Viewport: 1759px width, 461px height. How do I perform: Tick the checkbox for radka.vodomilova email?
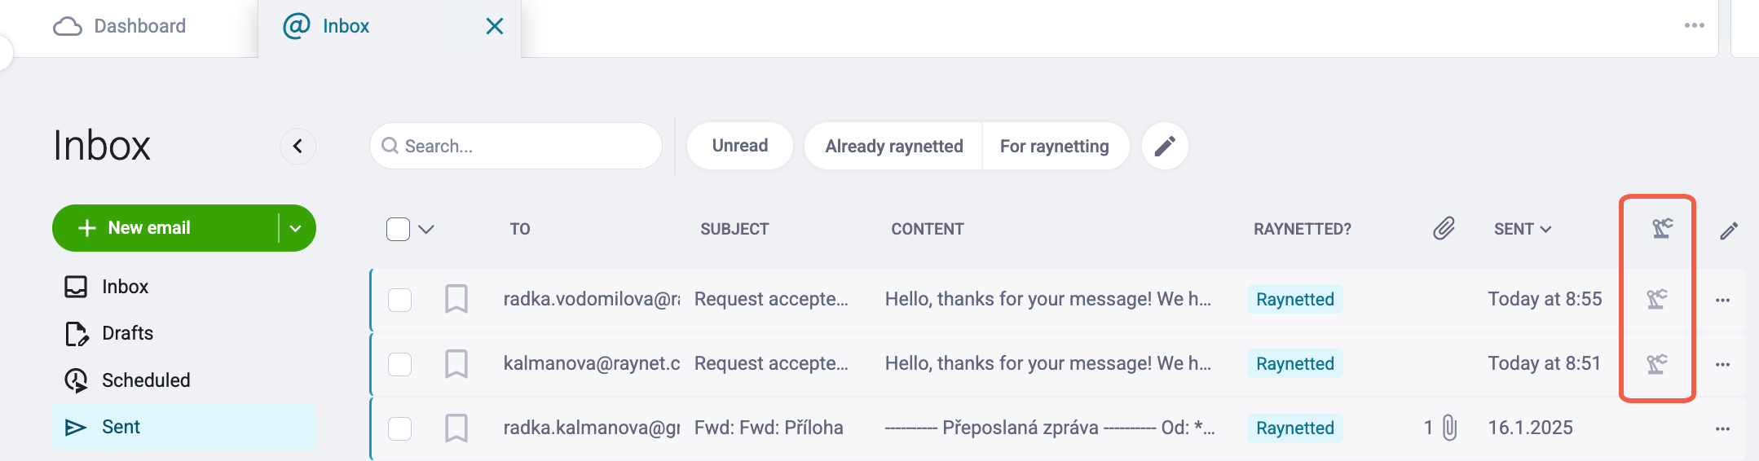(399, 300)
